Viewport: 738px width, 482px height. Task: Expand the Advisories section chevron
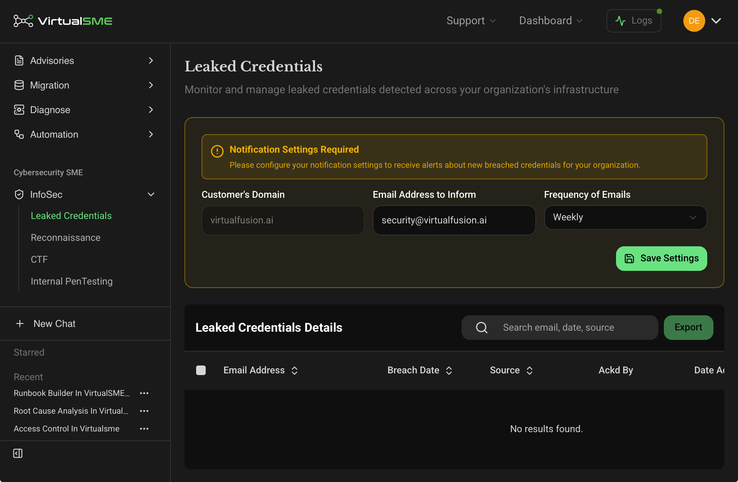151,60
